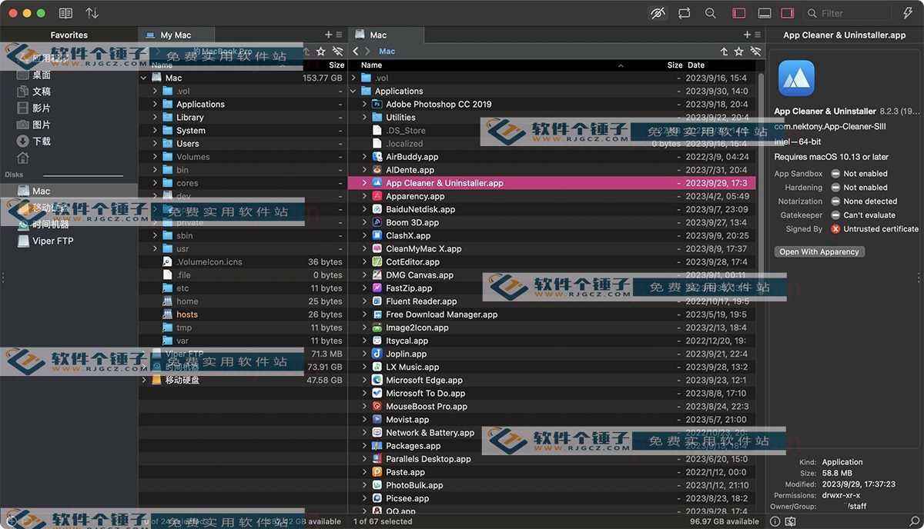Select Joplin.app icon in the list
Image resolution: width=924 pixels, height=529 pixels.
[377, 354]
